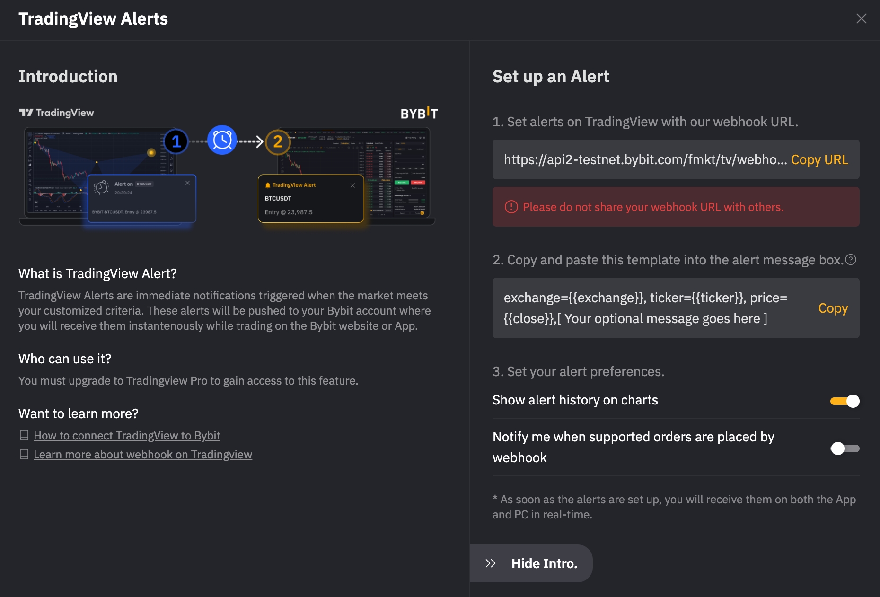Click the Bybit logo above the illustration

[x=419, y=114]
